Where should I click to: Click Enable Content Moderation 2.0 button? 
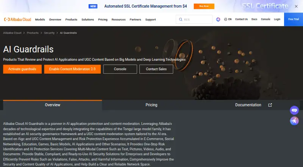pyautogui.click(x=72, y=69)
